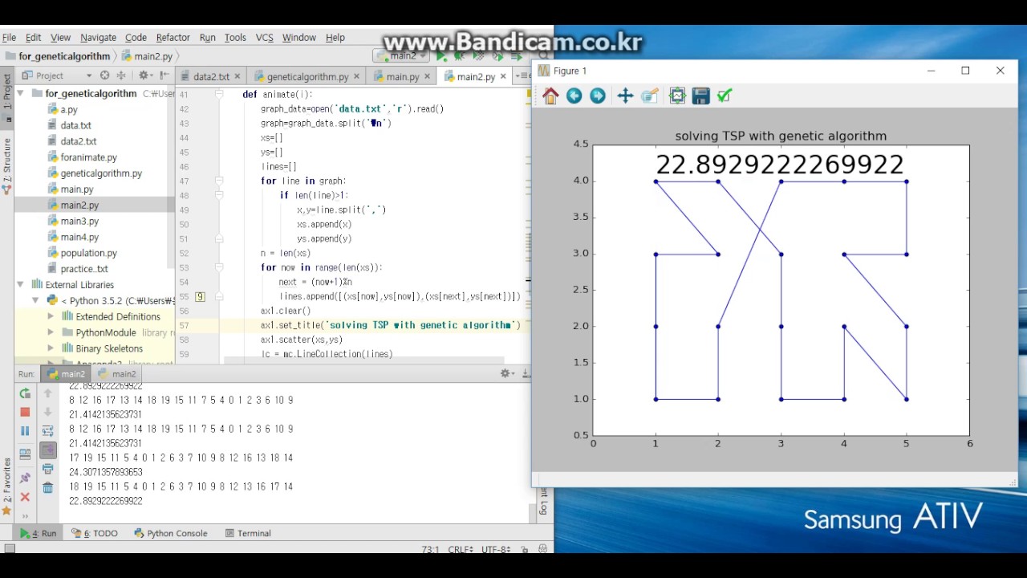Save the figure with the floppy disk icon
Image resolution: width=1027 pixels, height=578 pixels.
pos(701,96)
